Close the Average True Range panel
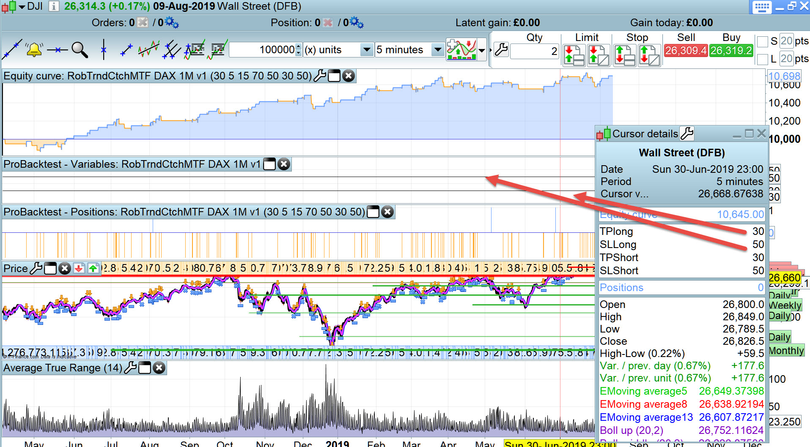This screenshot has width=810, height=447. [159, 368]
